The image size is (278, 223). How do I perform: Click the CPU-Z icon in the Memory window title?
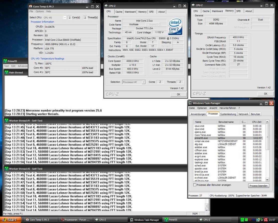coord(193,5)
